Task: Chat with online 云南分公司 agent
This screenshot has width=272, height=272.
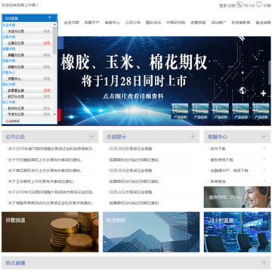Action: point(47,43)
